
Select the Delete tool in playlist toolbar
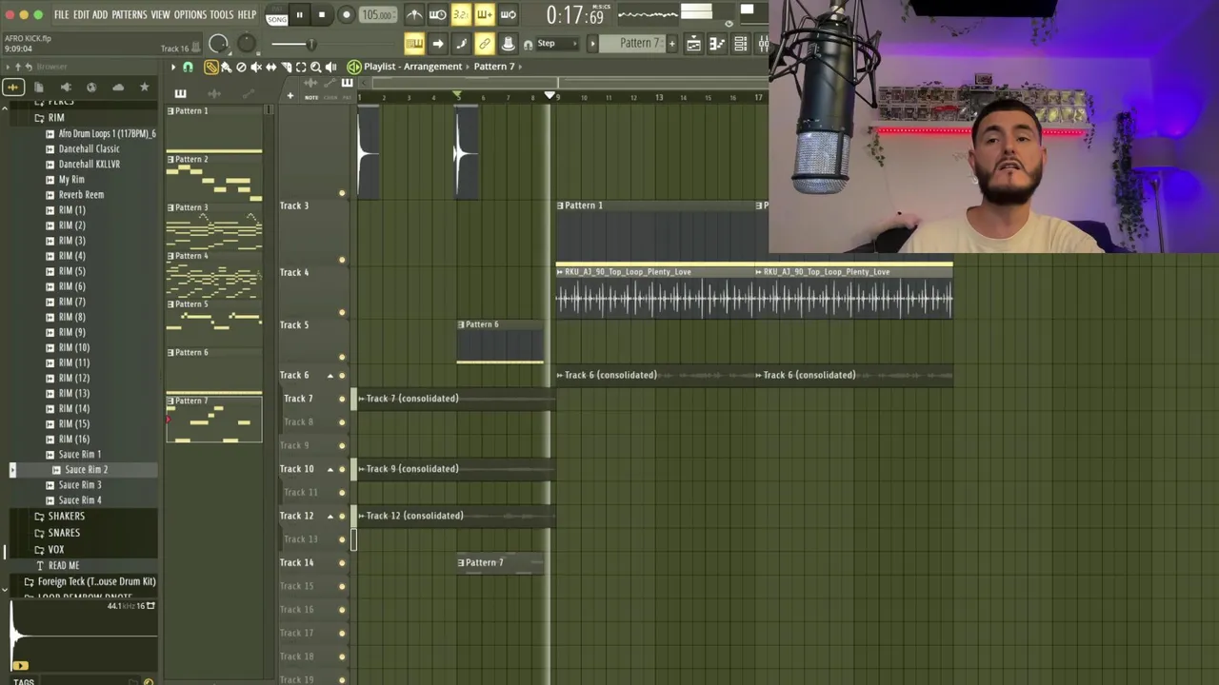(x=241, y=67)
